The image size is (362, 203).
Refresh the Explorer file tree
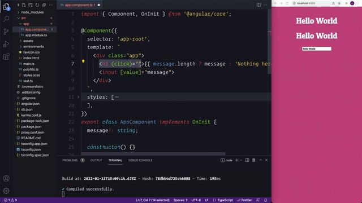pos(37,5)
